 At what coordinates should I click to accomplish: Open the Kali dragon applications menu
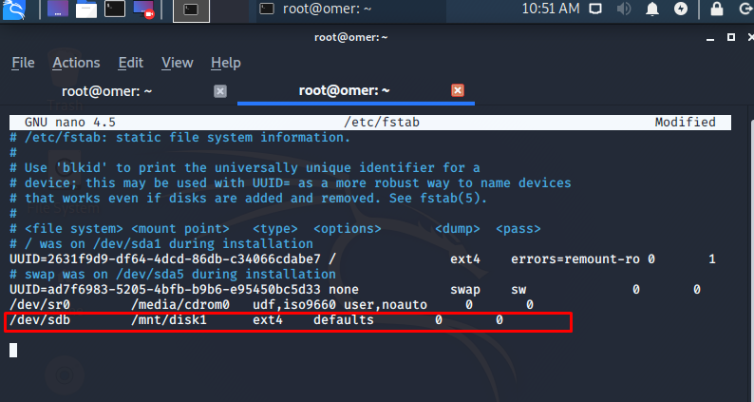click(14, 10)
